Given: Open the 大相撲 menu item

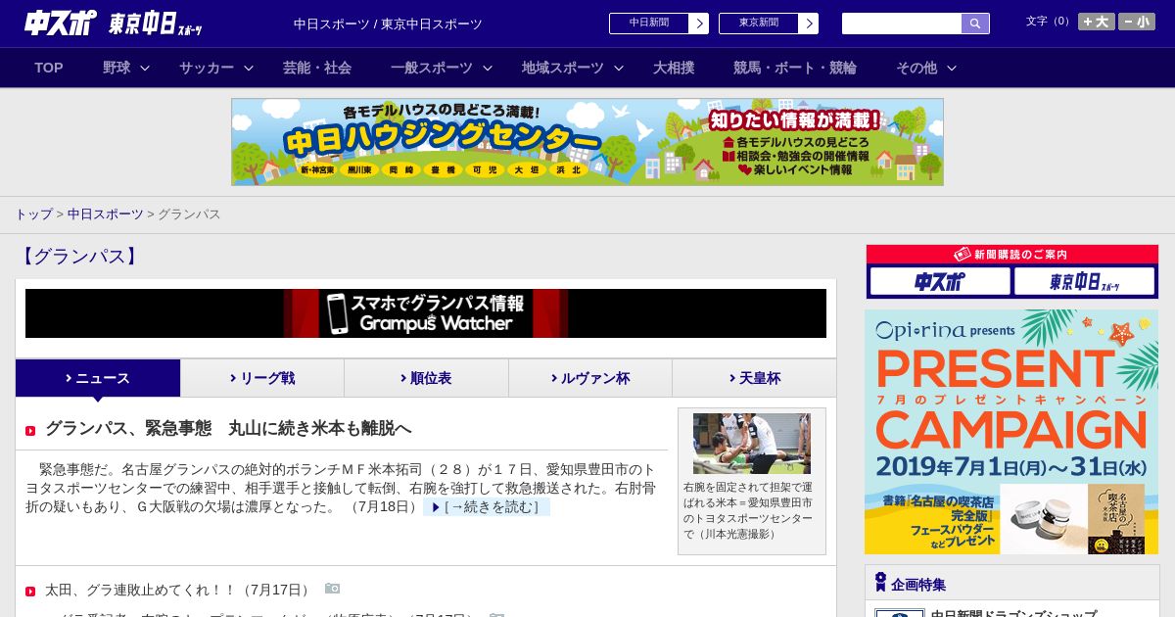Looking at the screenshot, I should point(674,68).
